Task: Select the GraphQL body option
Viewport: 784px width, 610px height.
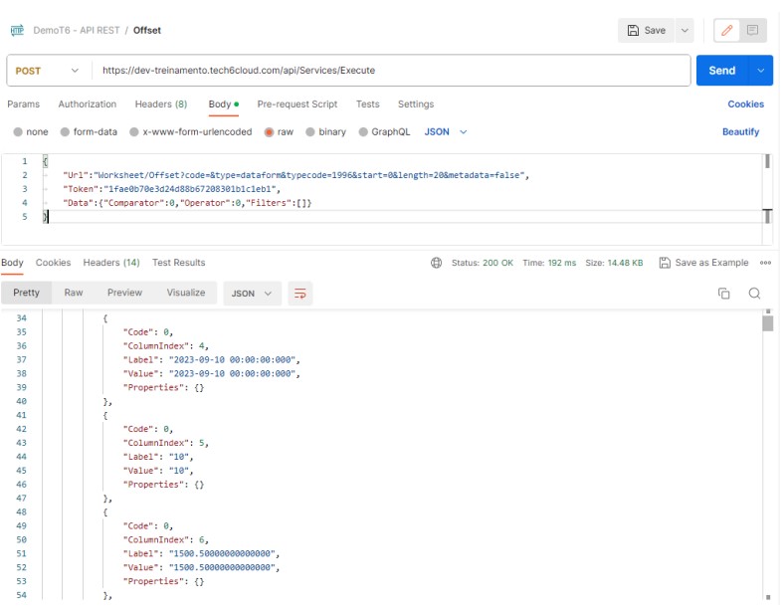Action: [363, 132]
